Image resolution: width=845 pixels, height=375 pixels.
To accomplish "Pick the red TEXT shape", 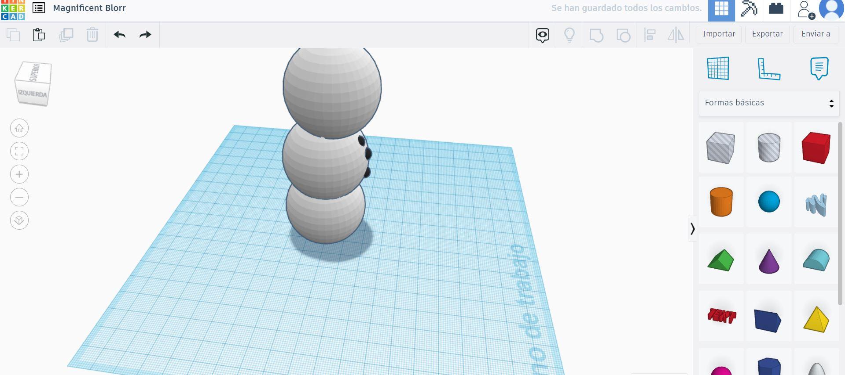I will (721, 316).
